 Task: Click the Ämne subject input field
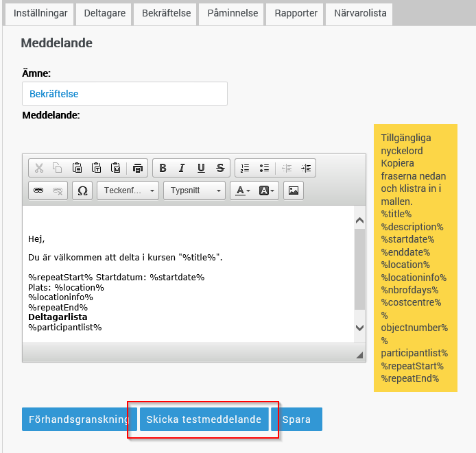pyautogui.click(x=125, y=93)
